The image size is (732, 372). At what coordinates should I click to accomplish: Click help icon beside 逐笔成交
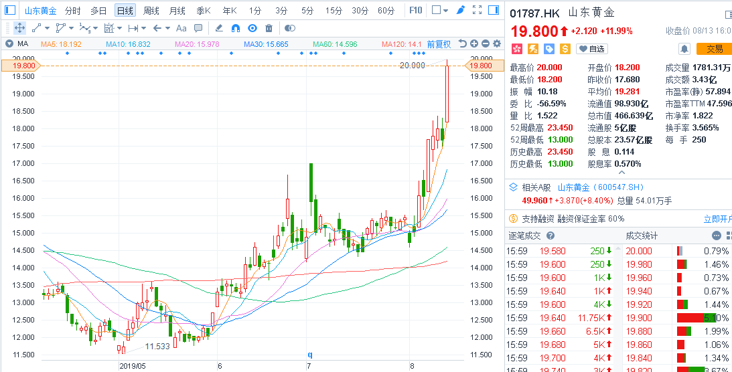[551, 236]
